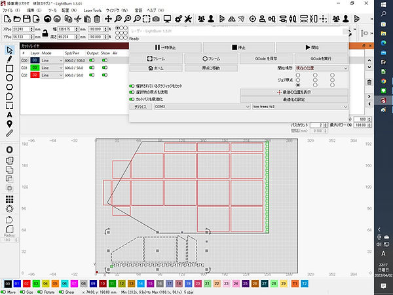Click the 停止 (Stop) button
Image resolution: width=393 pixels, height=295 pixels.
tap(238, 47)
